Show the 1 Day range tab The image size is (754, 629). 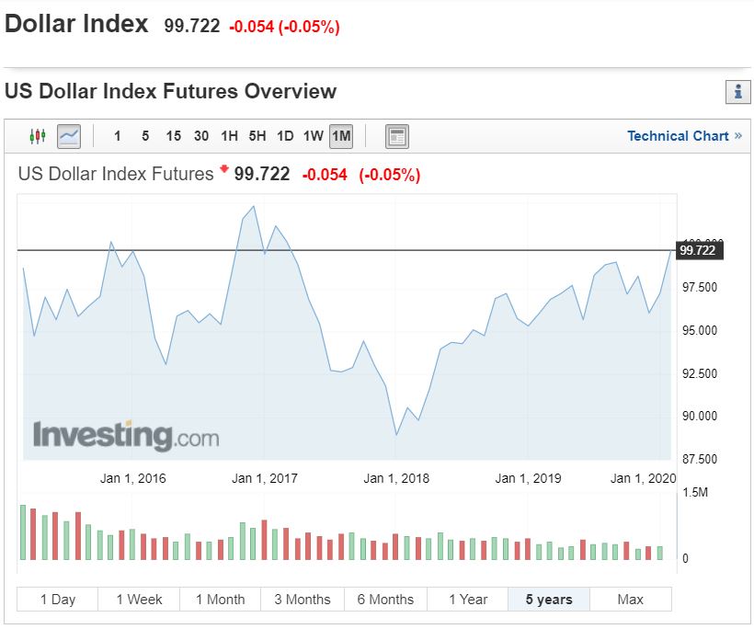click(x=57, y=600)
